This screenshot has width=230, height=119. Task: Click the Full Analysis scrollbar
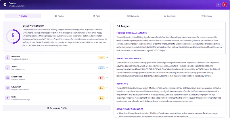[x=226, y=38]
